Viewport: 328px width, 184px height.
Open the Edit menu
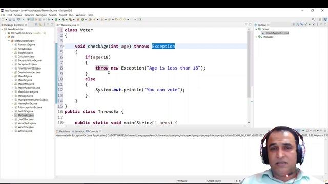click(x=10, y=15)
